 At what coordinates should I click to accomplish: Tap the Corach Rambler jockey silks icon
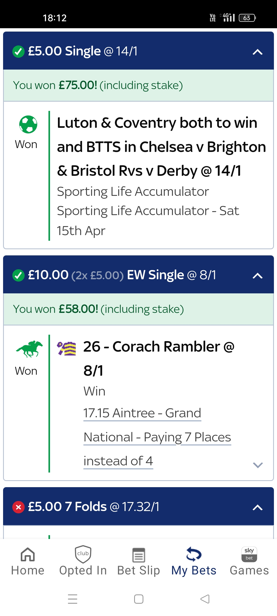pyautogui.click(x=66, y=349)
